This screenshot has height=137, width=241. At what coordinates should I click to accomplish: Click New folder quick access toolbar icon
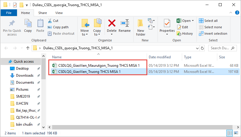click(21, 5)
